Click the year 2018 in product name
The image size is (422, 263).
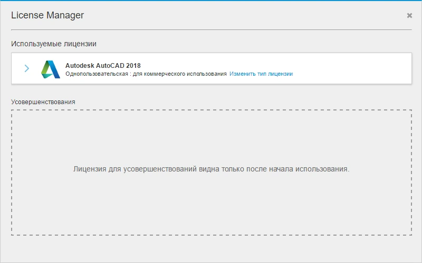point(133,65)
